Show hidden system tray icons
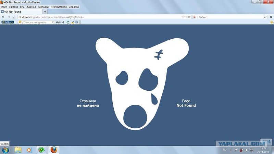274x154 pixels. pyautogui.click(x=231, y=150)
